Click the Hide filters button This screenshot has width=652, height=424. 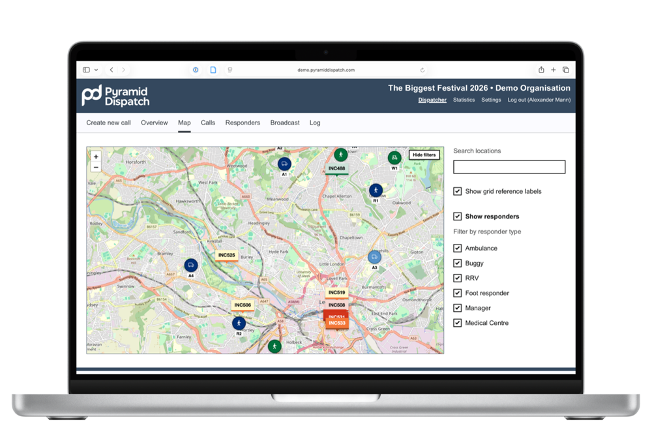(x=424, y=155)
